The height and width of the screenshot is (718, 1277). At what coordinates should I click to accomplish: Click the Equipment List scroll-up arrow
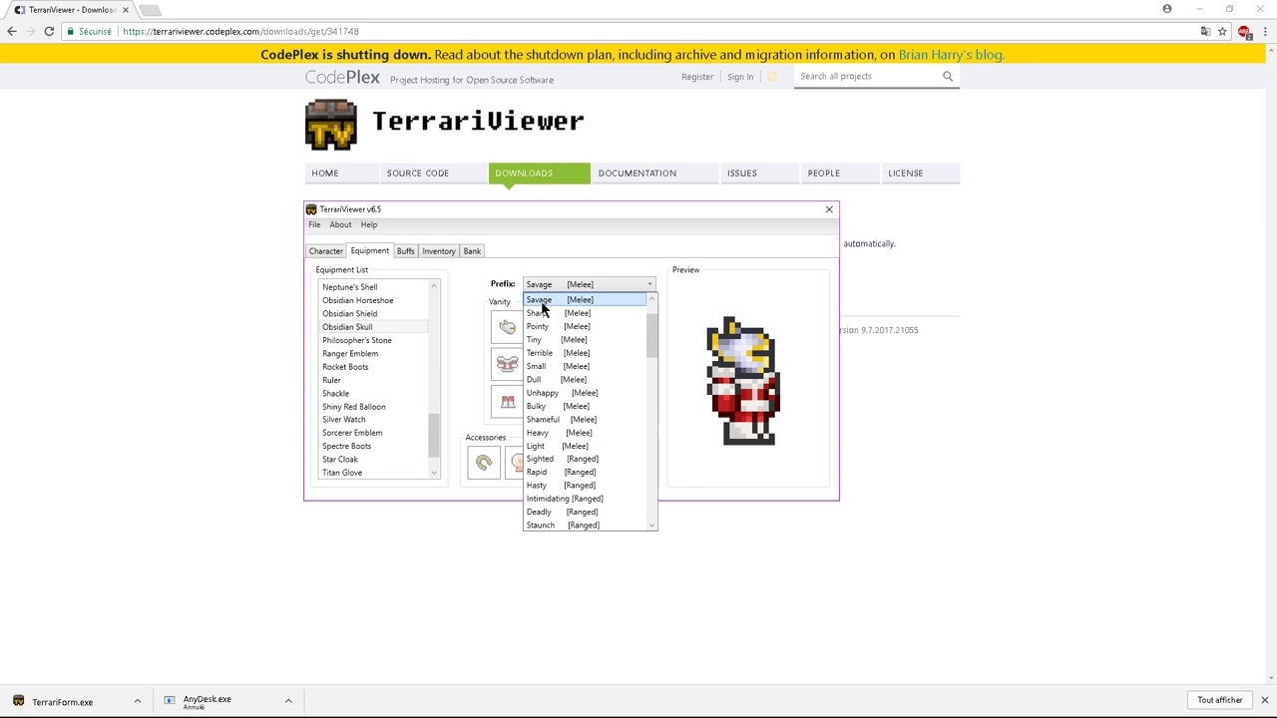tap(434, 286)
